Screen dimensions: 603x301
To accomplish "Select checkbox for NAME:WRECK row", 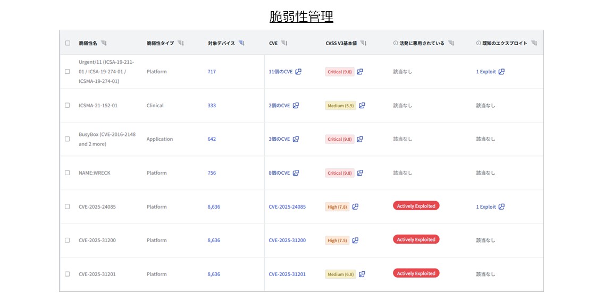I will coord(68,173).
